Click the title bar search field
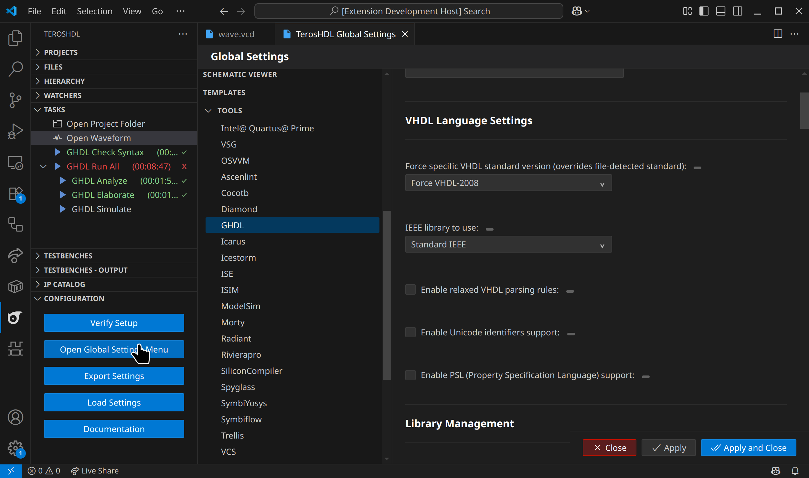The width and height of the screenshot is (809, 478). [409, 11]
